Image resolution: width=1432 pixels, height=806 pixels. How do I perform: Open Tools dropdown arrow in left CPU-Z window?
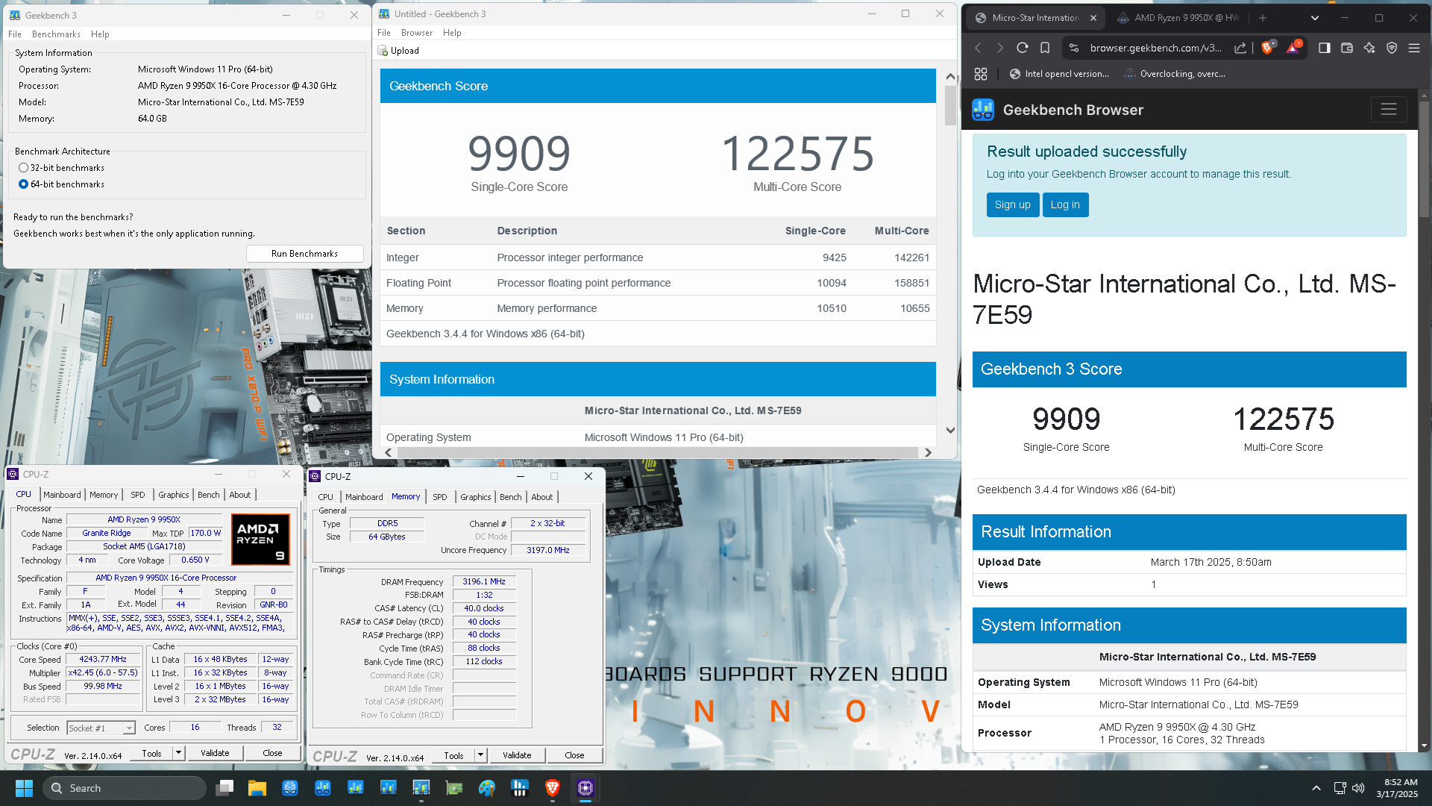179,753
